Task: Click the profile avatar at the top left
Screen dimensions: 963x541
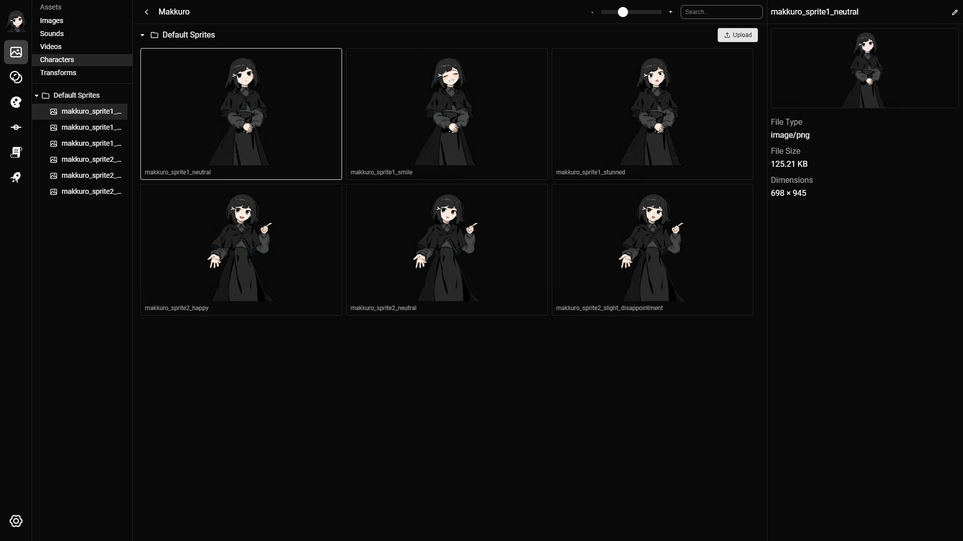Action: click(16, 22)
